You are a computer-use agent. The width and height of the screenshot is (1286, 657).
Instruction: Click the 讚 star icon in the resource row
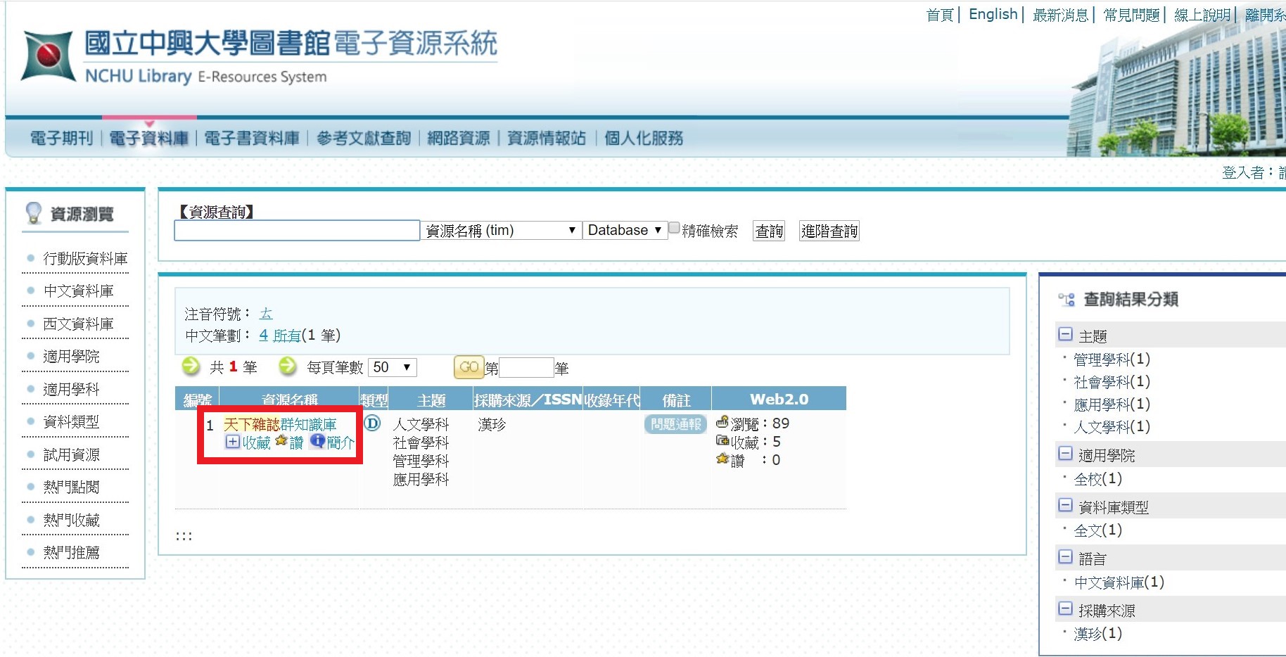281,441
